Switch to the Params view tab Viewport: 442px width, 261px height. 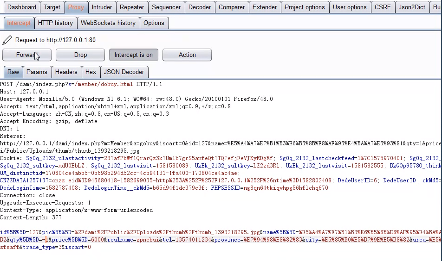[37, 72]
